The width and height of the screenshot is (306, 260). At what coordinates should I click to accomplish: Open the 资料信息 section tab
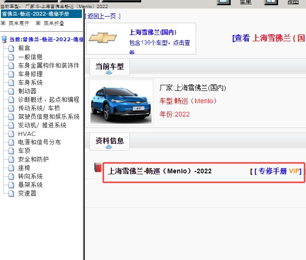109,142
